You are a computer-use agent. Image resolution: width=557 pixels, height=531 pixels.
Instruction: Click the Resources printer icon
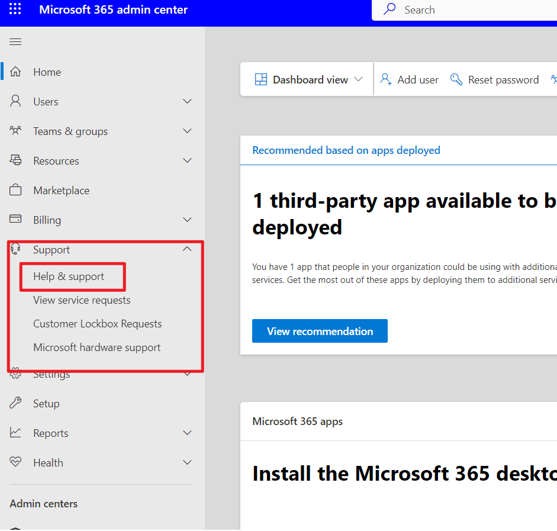(15, 160)
